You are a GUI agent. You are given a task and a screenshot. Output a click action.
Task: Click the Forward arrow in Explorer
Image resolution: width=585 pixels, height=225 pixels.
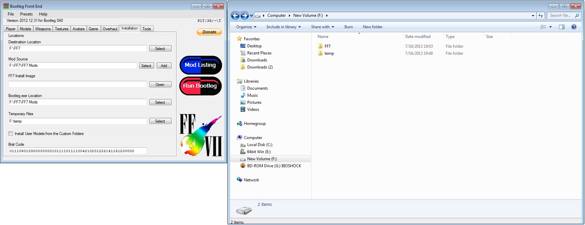(245, 15)
